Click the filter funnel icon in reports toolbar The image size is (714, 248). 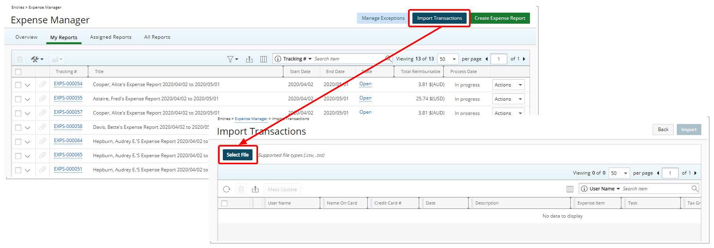[x=230, y=59]
